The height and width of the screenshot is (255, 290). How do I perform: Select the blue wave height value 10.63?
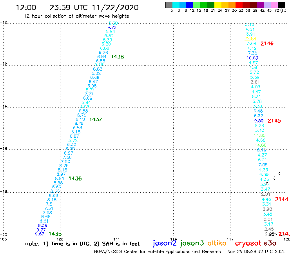(252, 58)
